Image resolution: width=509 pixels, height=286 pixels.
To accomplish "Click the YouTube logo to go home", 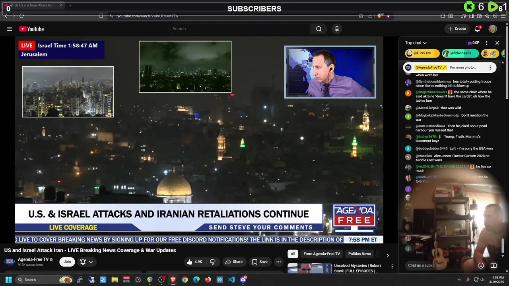I will click(31, 29).
